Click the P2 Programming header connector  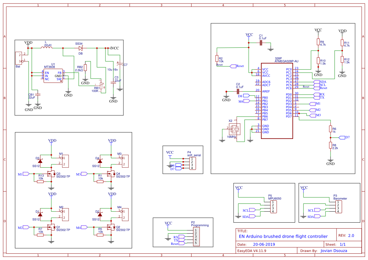pyautogui.click(x=196, y=237)
